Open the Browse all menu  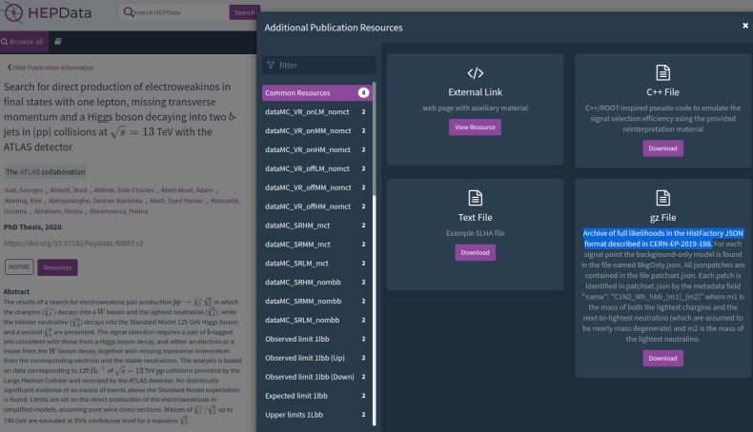(23, 42)
